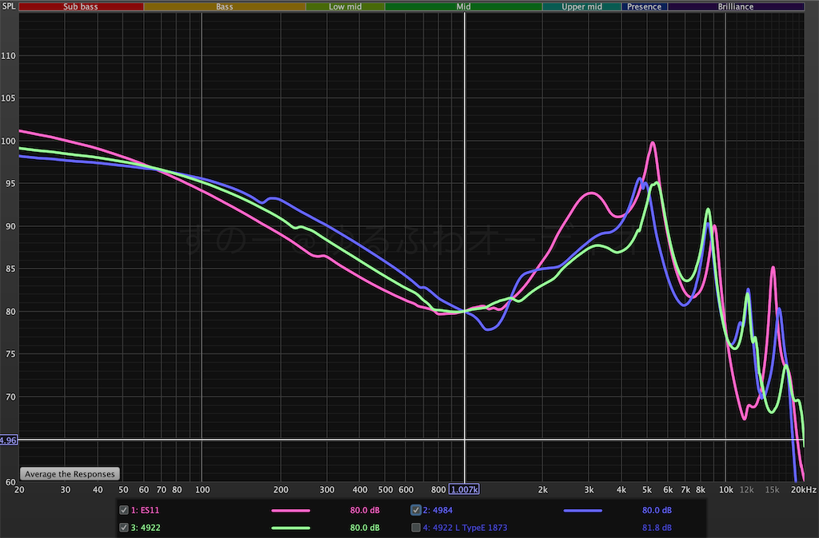819x538 pixels.
Task: Hide the 3: 4922 trace via checkbox
Action: tap(124, 528)
